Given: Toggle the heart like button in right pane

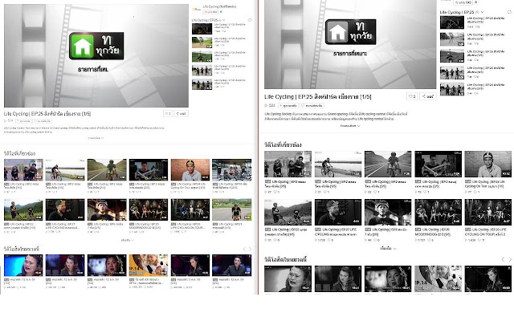Looking at the screenshot, I should (410, 95).
